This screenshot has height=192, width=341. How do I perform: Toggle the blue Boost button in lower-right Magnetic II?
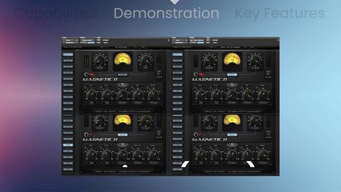(x=232, y=135)
